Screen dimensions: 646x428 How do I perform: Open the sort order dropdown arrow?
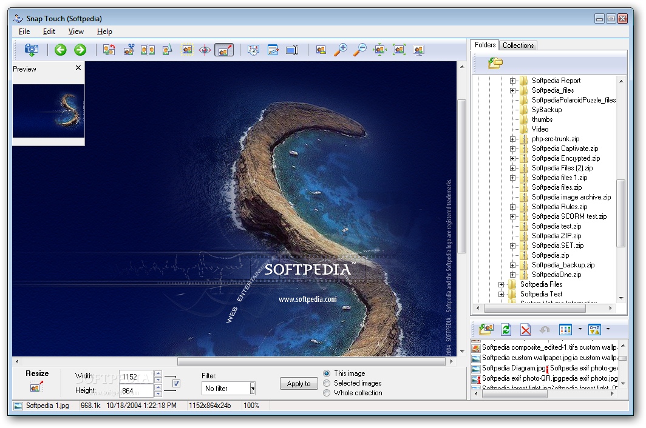pyautogui.click(x=608, y=329)
